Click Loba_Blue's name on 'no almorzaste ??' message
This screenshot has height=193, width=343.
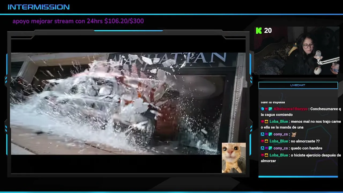279,141
